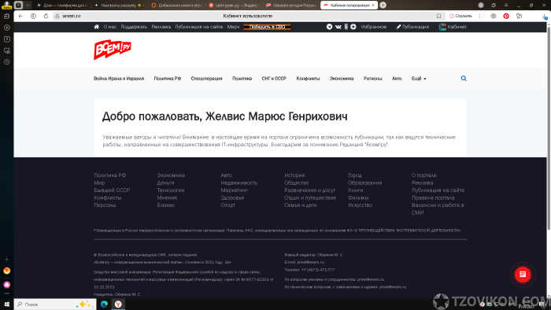551x310 pixels.
Task: Click the Всем!ру site logo
Action: [x=113, y=50]
